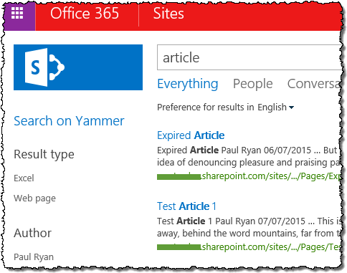Screen dimensions: 347x273
Task: Click the Test Article 1 summary snippet
Action: pos(249,227)
